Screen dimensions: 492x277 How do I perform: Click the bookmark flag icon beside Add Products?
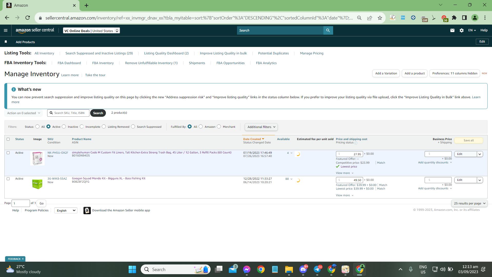tap(6, 42)
